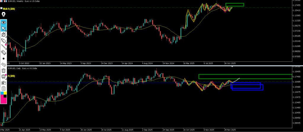Select the marker highlighter tool

[x=4, y=41]
